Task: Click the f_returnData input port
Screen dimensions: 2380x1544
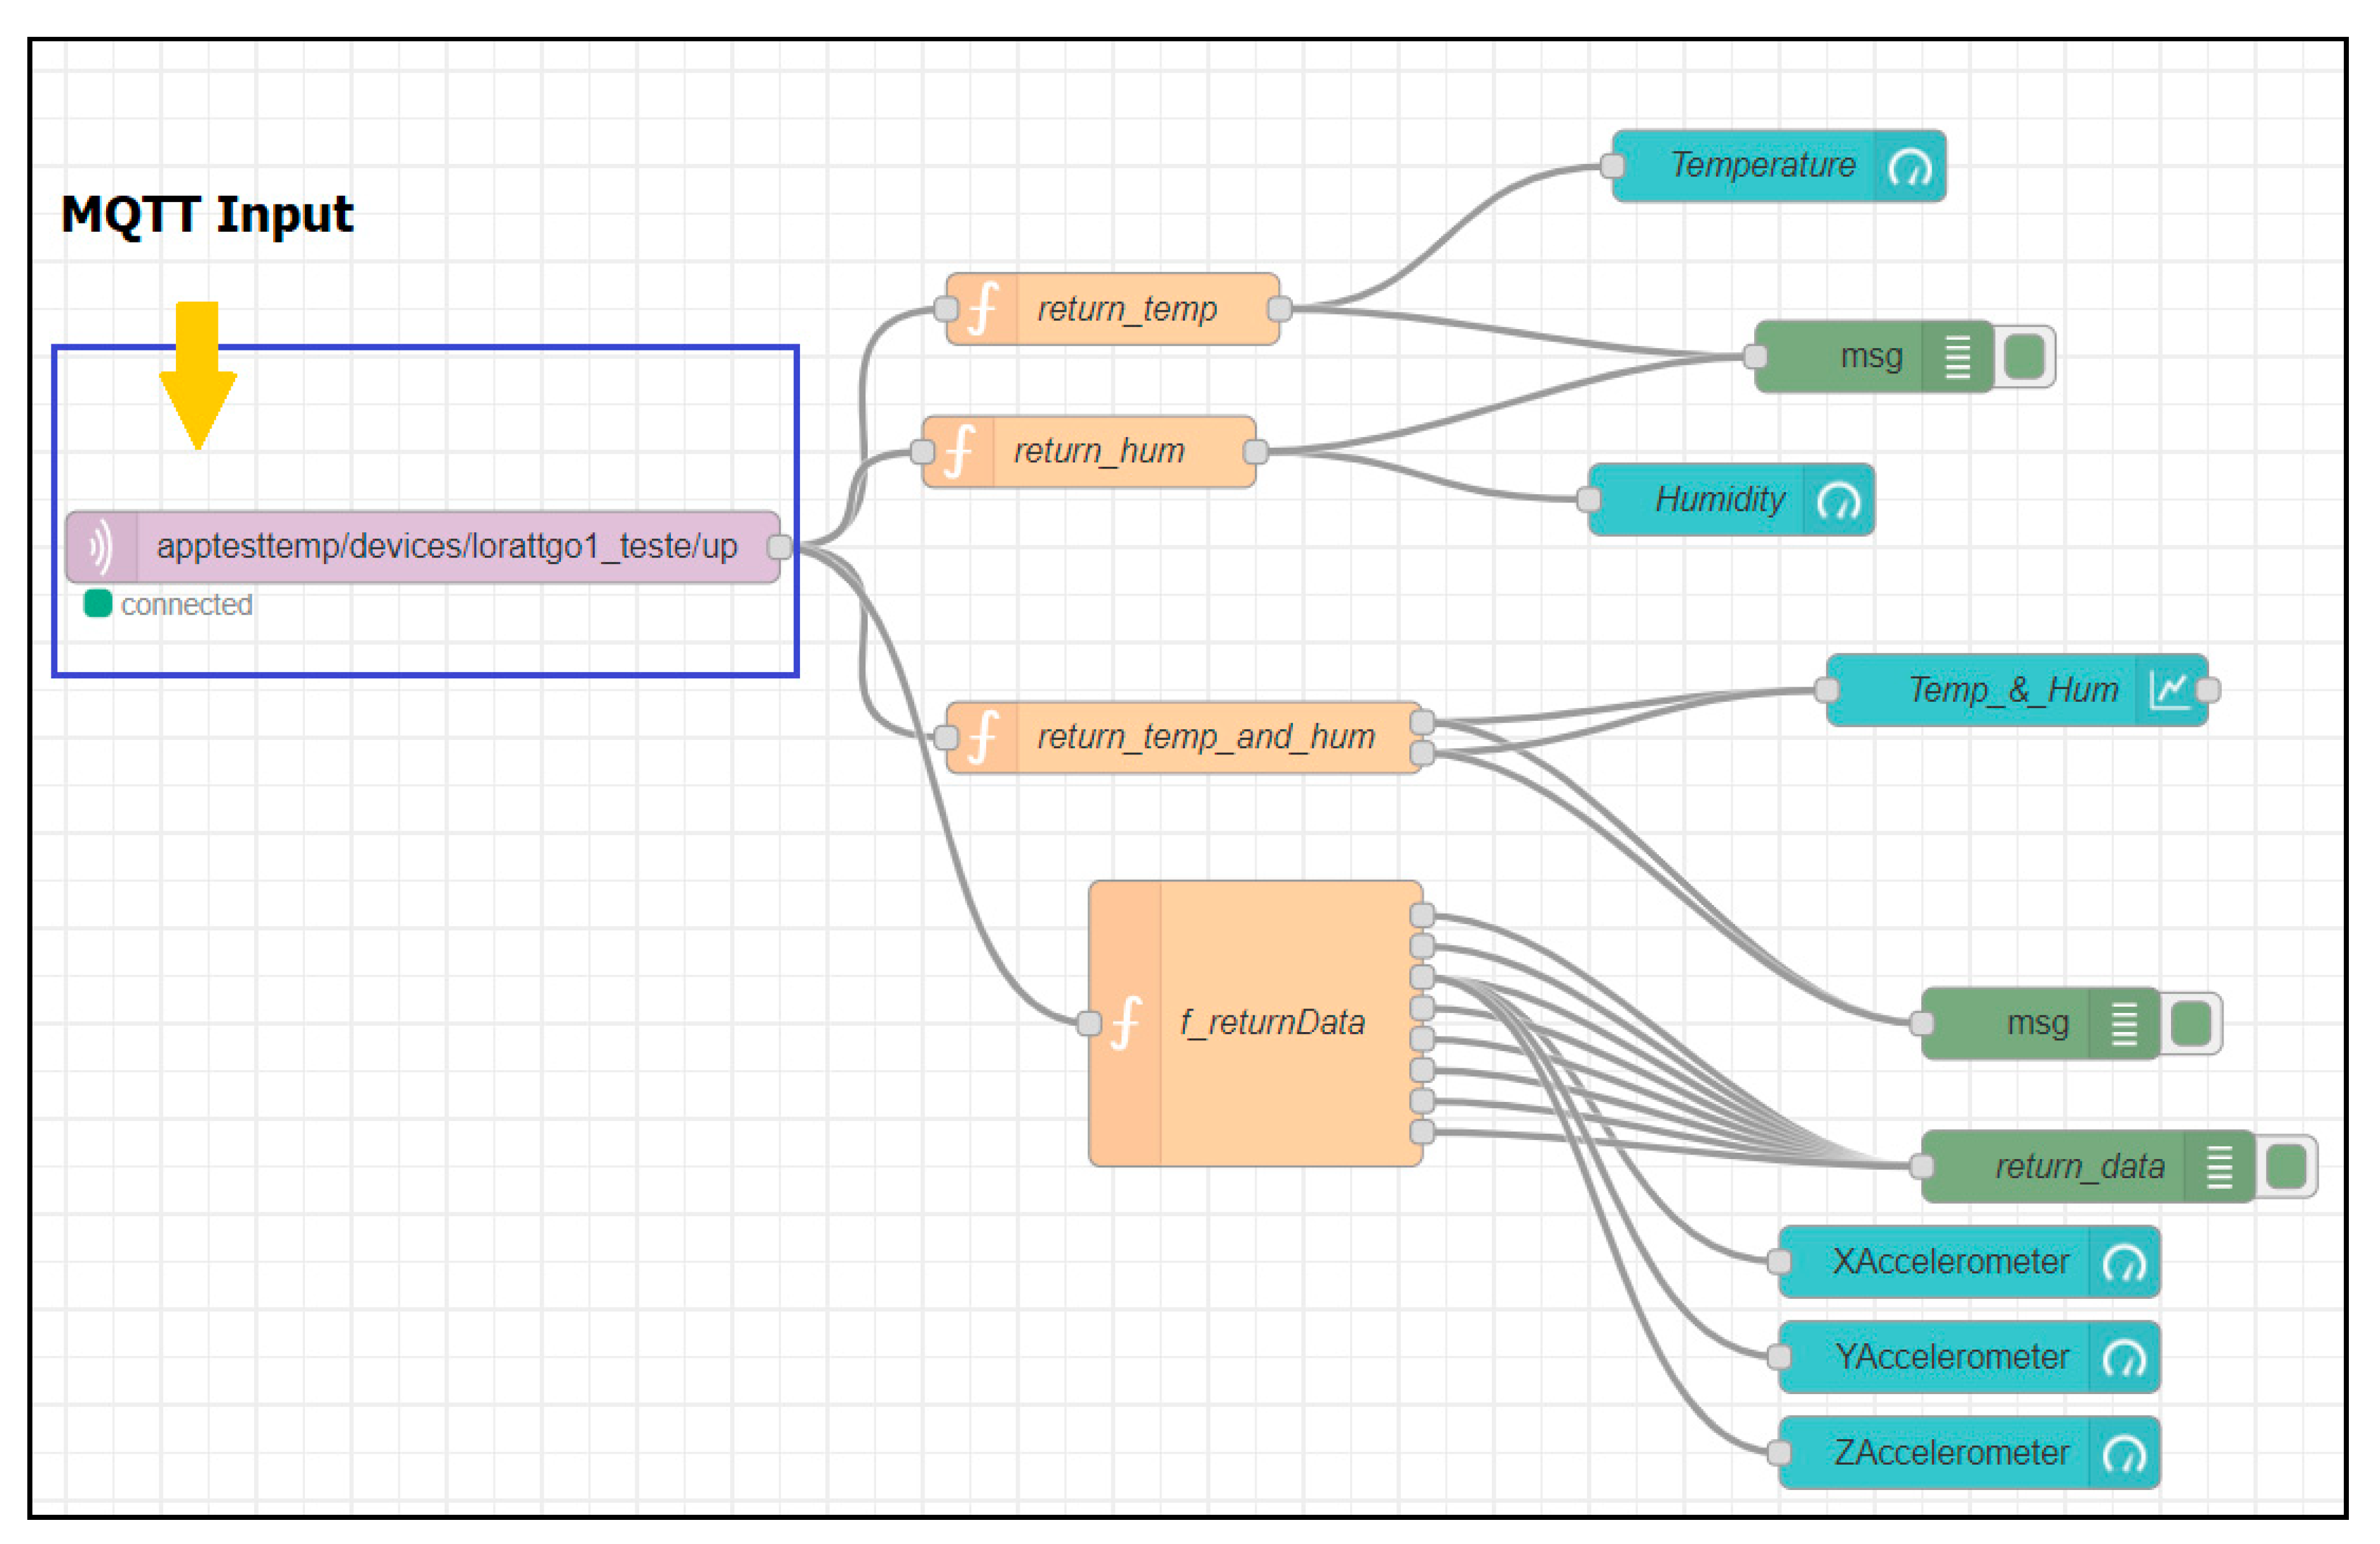Action: pos(1089,1023)
